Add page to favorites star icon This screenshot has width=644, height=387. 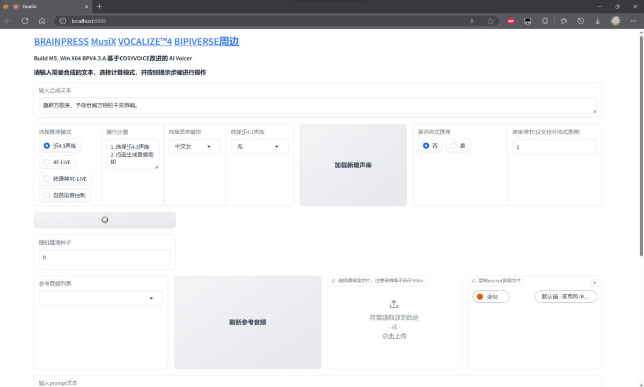[x=491, y=21]
